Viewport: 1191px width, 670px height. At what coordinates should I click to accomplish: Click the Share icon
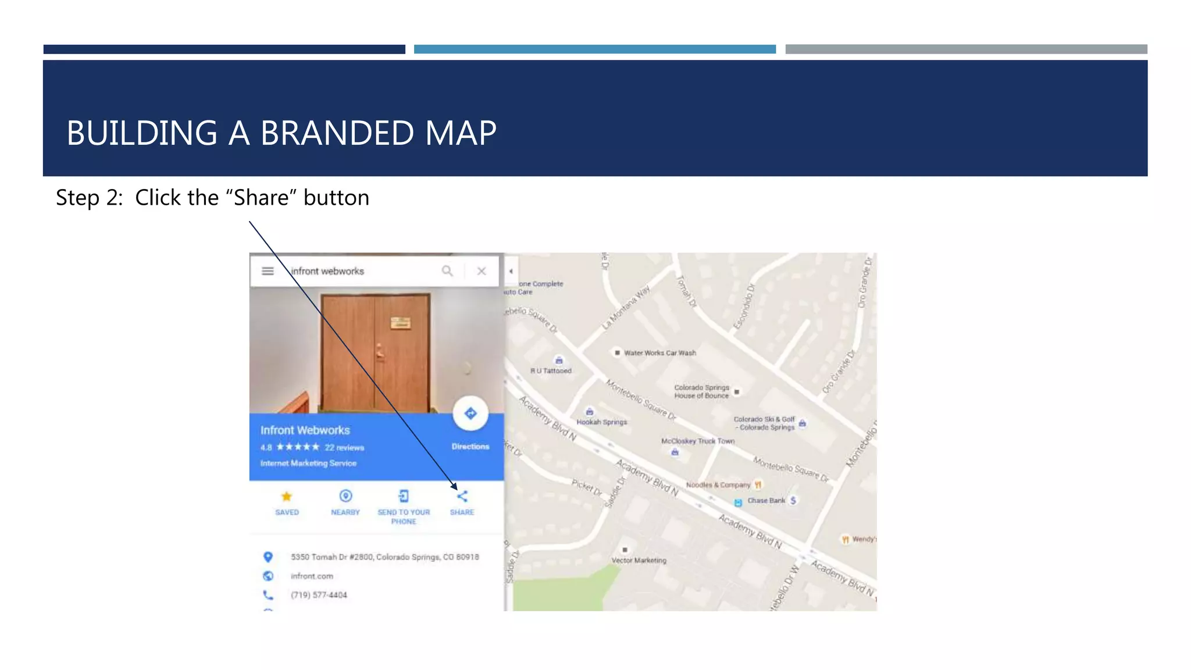(x=462, y=496)
